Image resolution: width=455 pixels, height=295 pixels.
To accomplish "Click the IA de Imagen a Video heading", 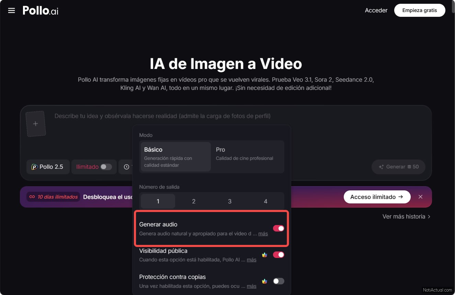I will pos(226,64).
